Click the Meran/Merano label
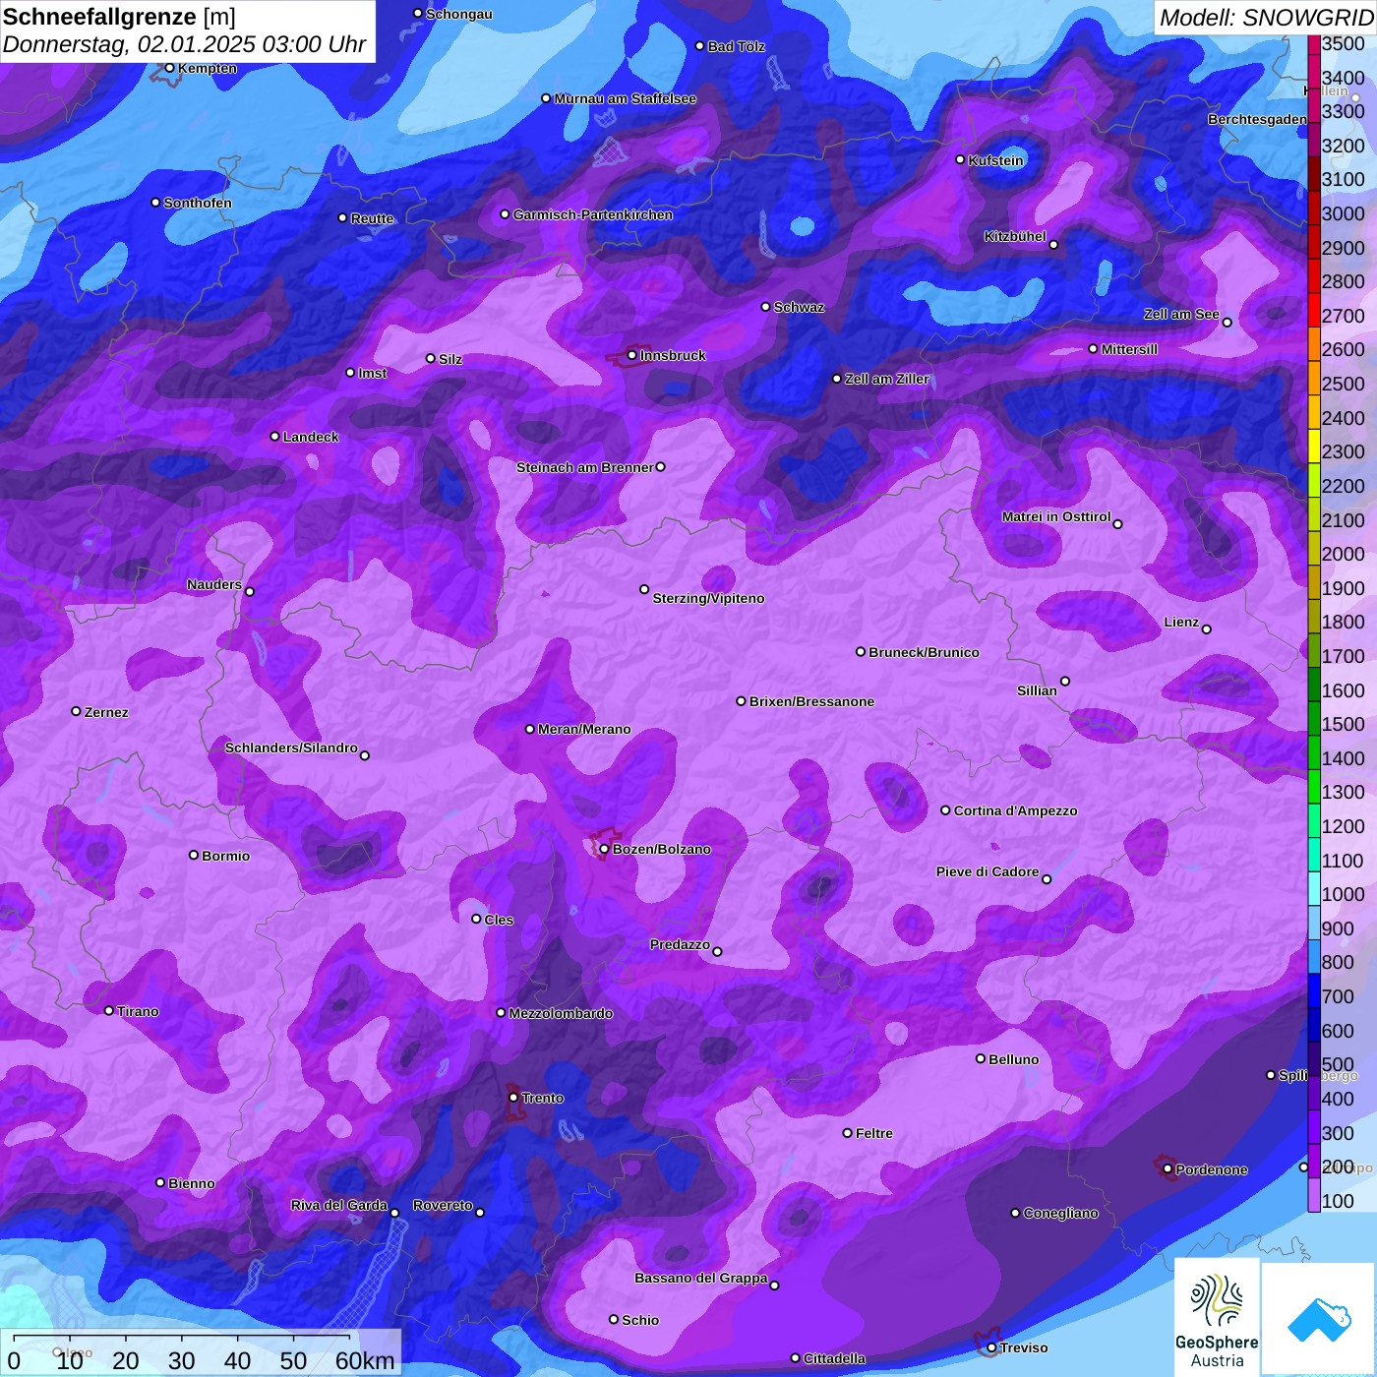The height and width of the screenshot is (1377, 1377). pos(584,729)
